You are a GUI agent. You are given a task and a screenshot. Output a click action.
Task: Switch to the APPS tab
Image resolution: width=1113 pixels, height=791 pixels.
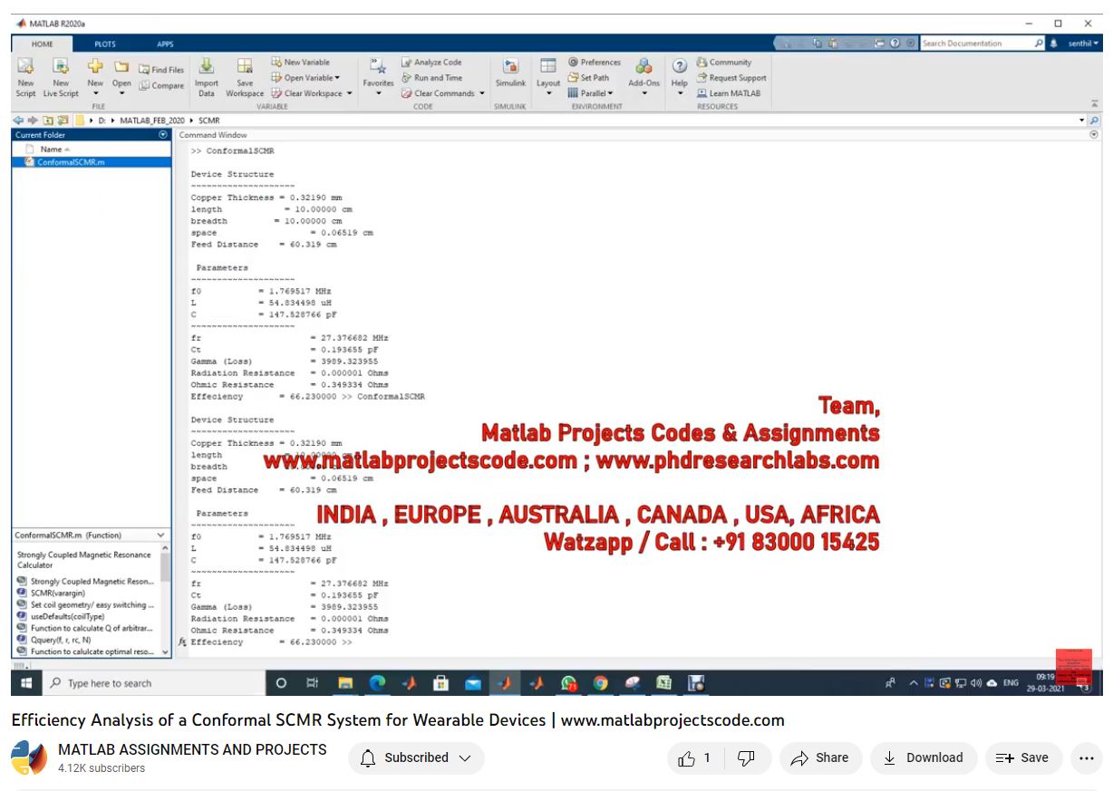[x=165, y=43]
